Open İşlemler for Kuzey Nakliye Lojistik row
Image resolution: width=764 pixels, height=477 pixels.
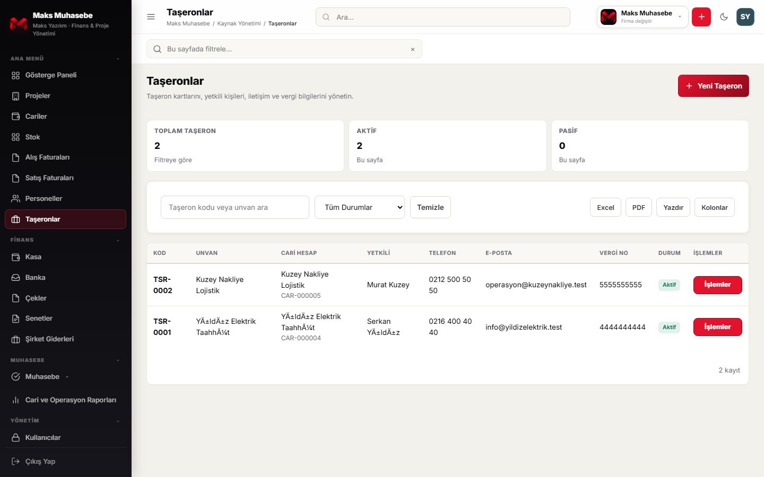click(x=717, y=285)
